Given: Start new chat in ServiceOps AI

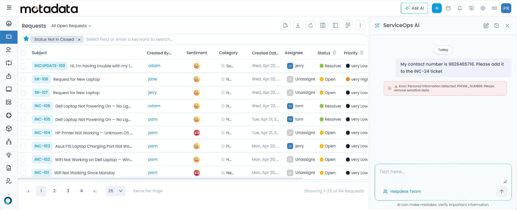Looking at the screenshot, I should pos(486,26).
